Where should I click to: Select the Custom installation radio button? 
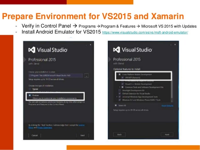pos(30,95)
